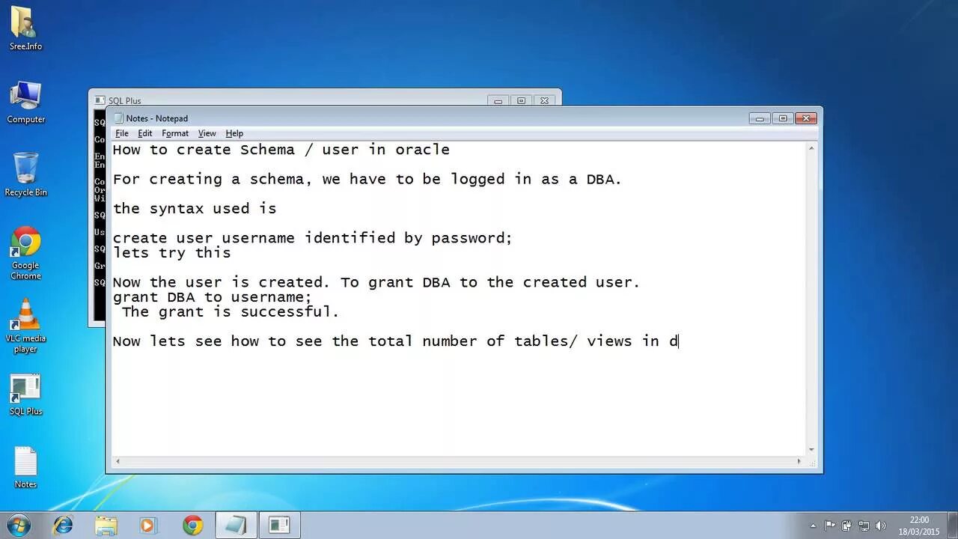Viewport: 958px width, 539px height.
Task: Open the Sree.Info folder on the desktop
Action: pos(25,28)
